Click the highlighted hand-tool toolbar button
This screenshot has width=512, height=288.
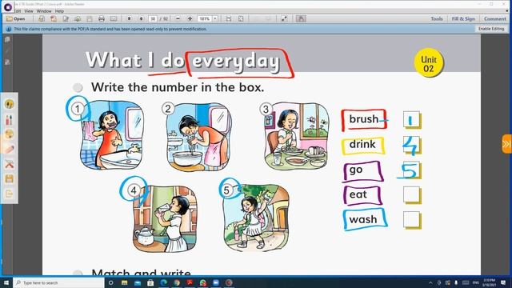pos(301,18)
